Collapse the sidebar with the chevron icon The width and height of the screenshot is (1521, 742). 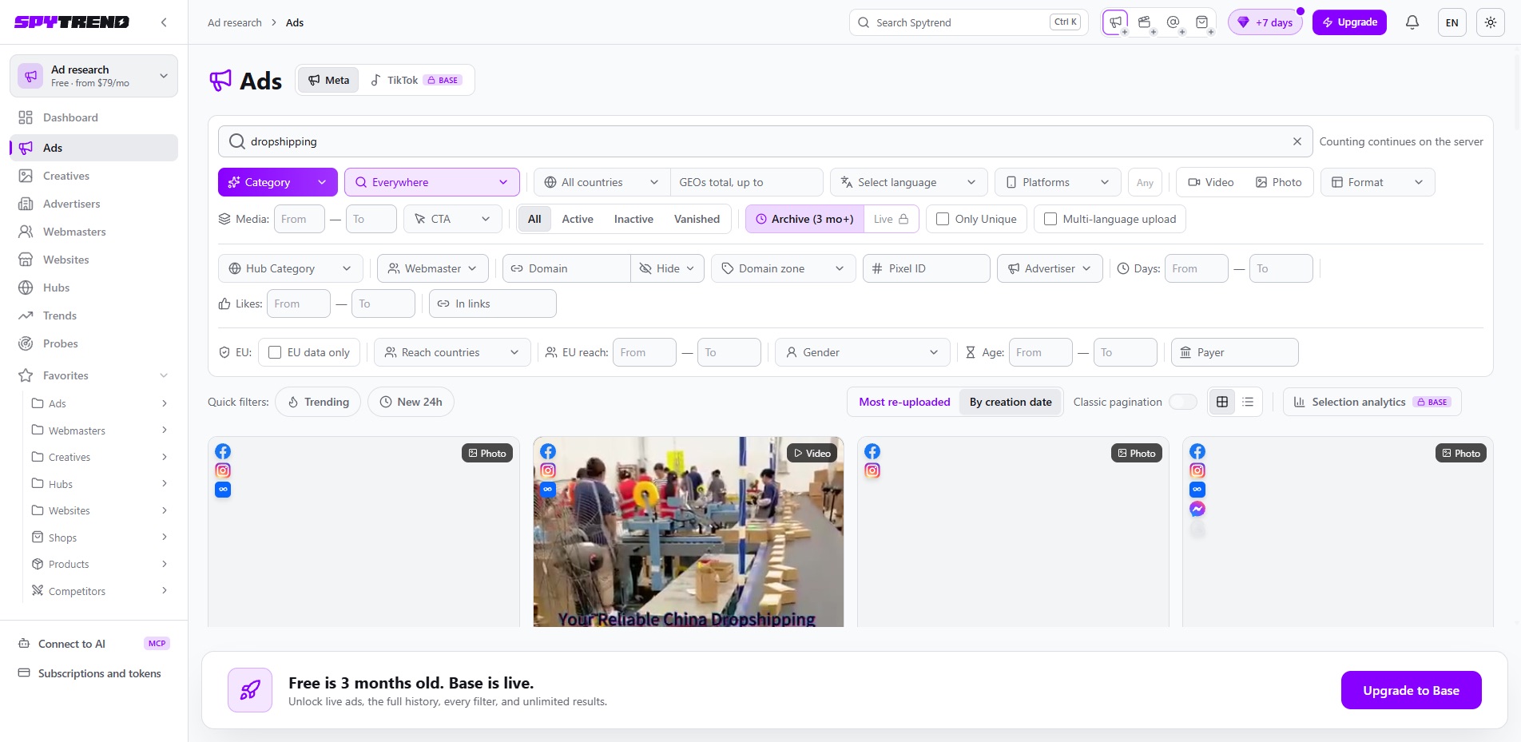(164, 22)
